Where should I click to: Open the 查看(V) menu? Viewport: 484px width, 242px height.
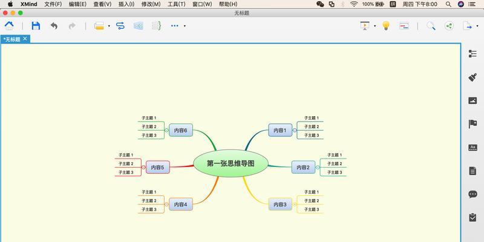pos(102,4)
